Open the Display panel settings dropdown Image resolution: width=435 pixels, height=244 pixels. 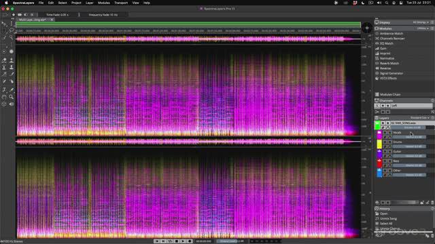pos(421,22)
